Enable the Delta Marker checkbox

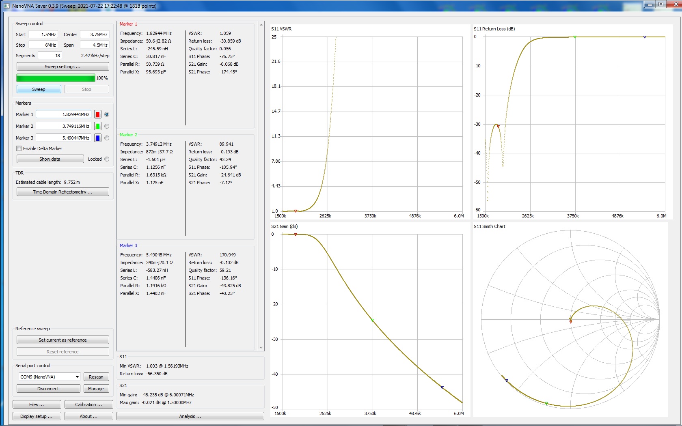[x=19, y=148]
